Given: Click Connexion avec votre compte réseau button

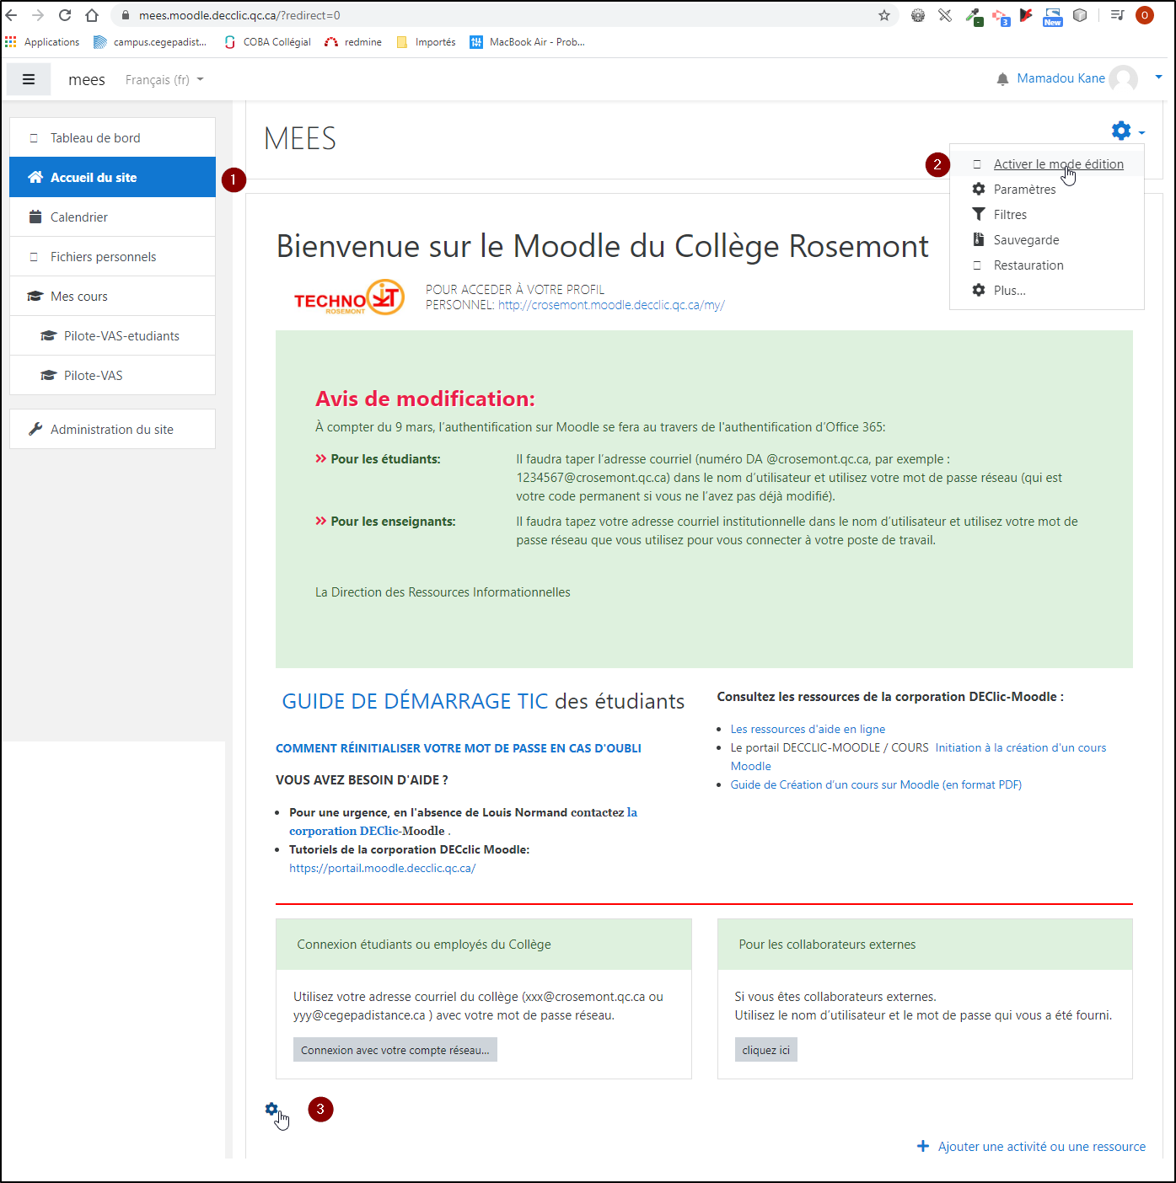Looking at the screenshot, I should click(x=395, y=1050).
